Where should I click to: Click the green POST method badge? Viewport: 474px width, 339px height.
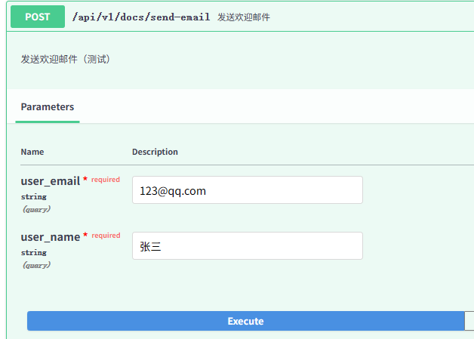pos(38,17)
